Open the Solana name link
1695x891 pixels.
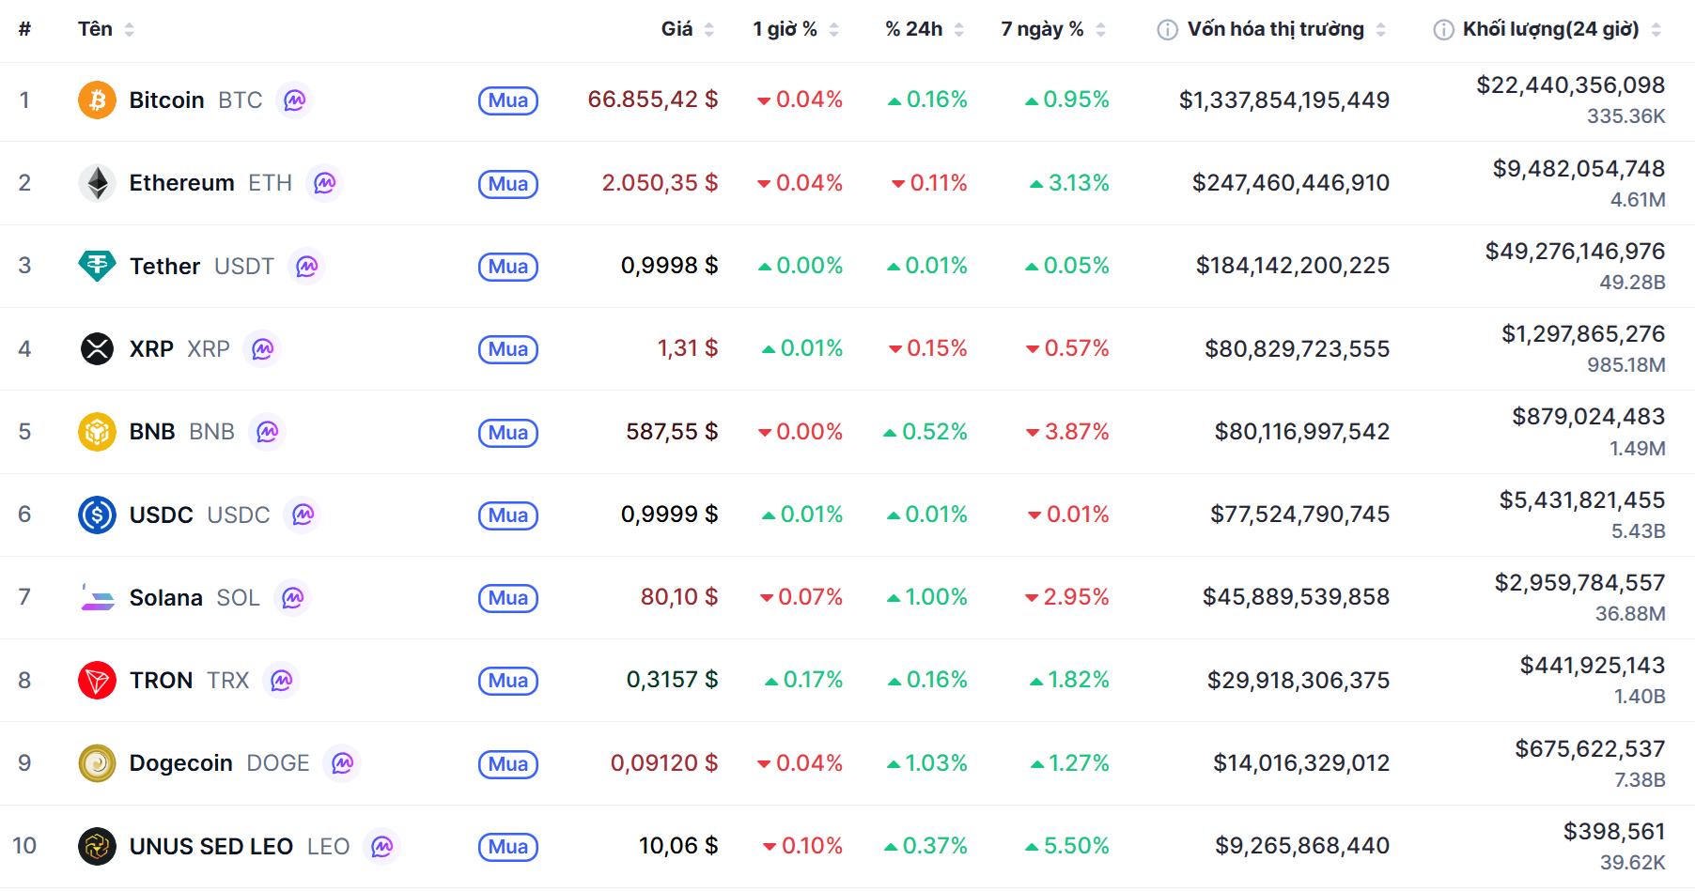165,598
